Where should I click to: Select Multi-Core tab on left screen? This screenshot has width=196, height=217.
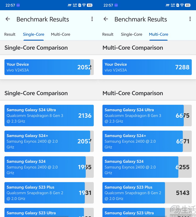tap(61, 34)
